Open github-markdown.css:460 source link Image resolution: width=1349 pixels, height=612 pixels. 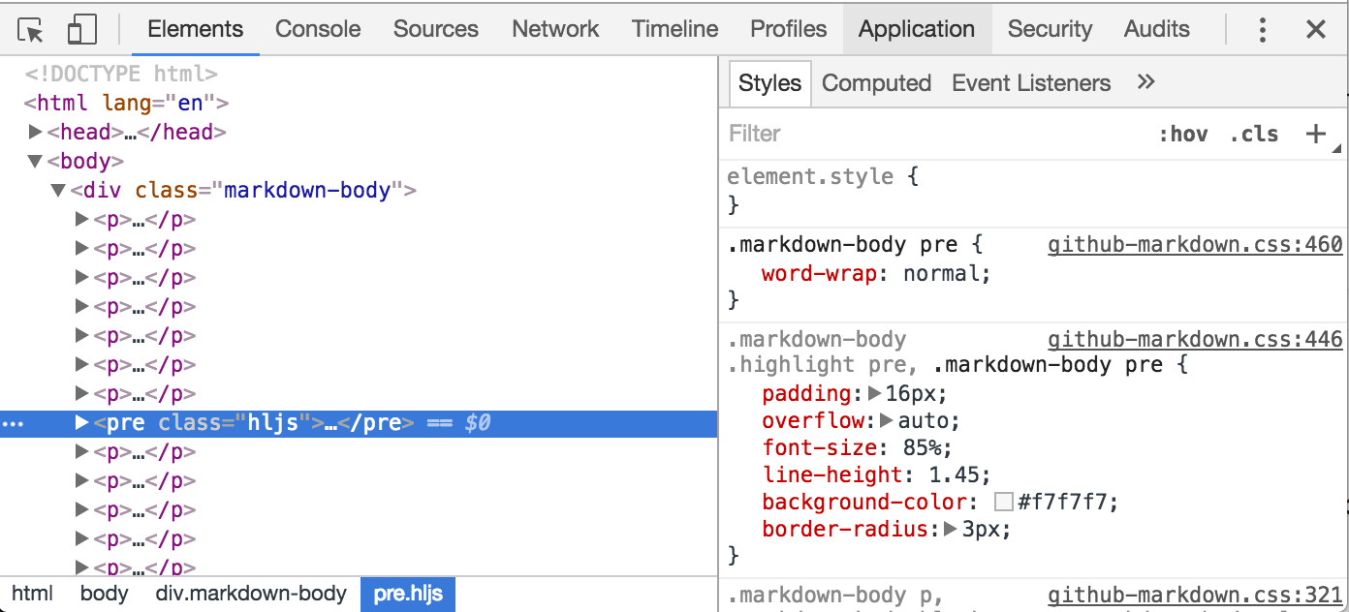1194,244
